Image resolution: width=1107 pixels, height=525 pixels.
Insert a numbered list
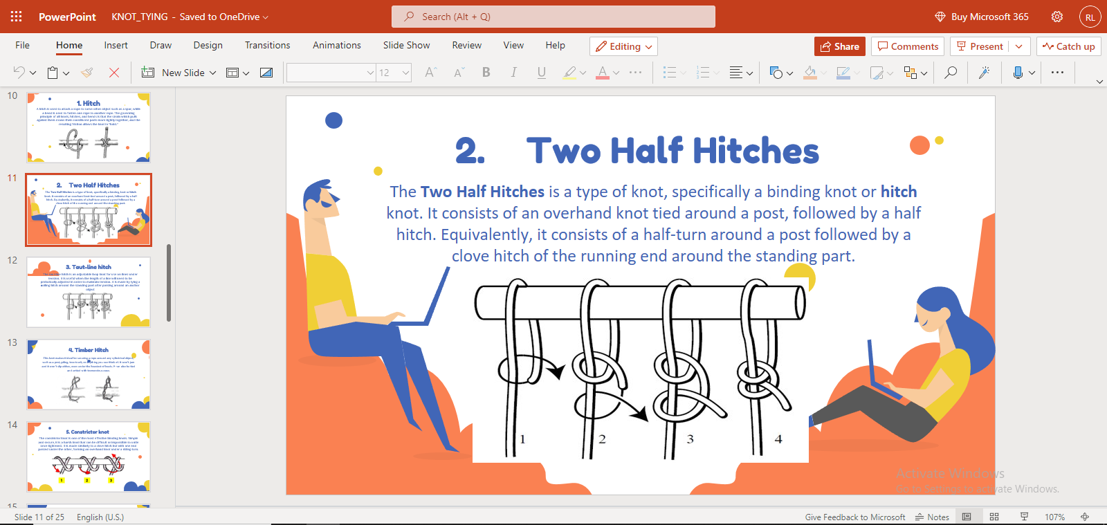point(703,73)
